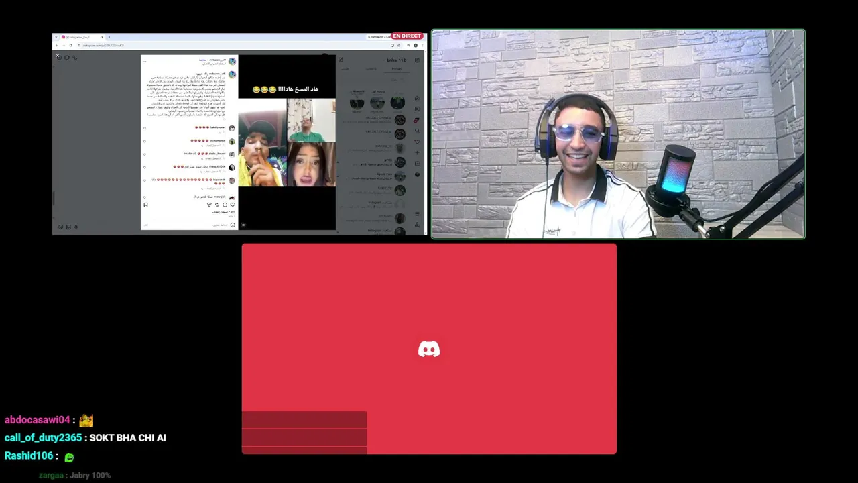The width and height of the screenshot is (858, 483).
Task: Open comments with the speech-bubble icon
Action: coord(225,205)
